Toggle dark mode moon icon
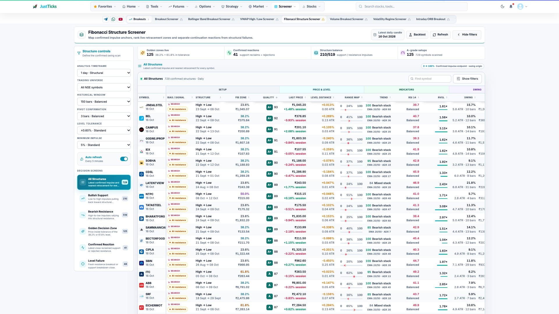 point(503,6)
